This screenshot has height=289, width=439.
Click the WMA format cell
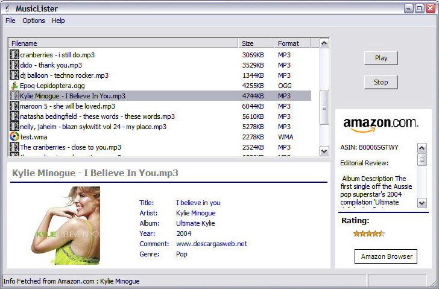[286, 137]
